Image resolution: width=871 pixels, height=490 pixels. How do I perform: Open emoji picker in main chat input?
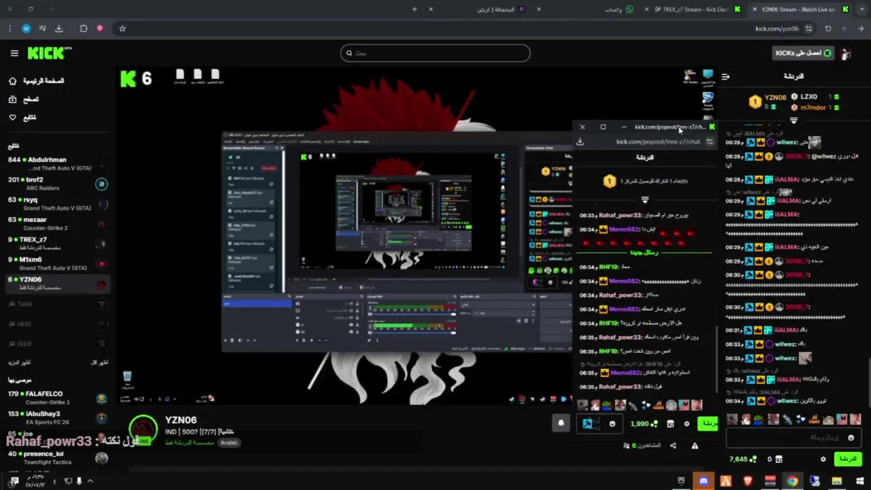click(x=851, y=438)
